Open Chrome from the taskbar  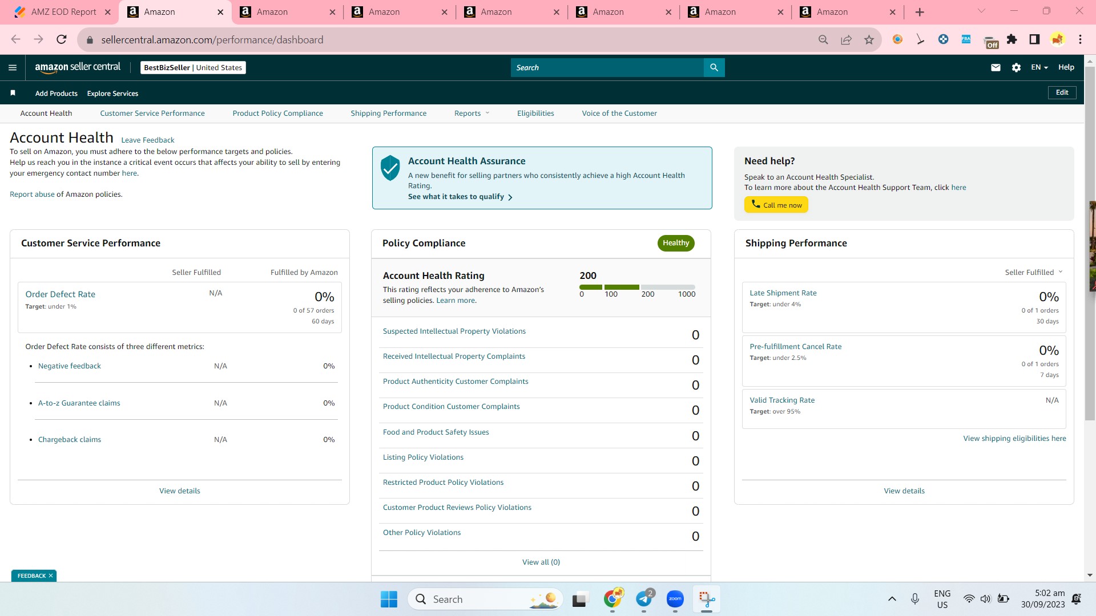click(613, 599)
